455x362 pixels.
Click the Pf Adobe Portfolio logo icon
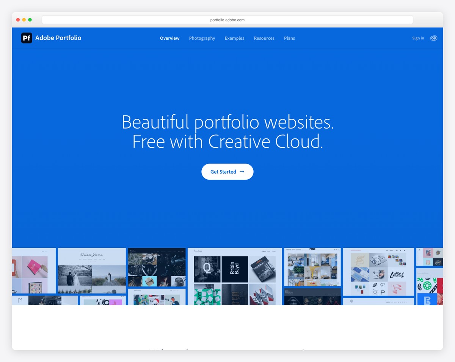26,38
